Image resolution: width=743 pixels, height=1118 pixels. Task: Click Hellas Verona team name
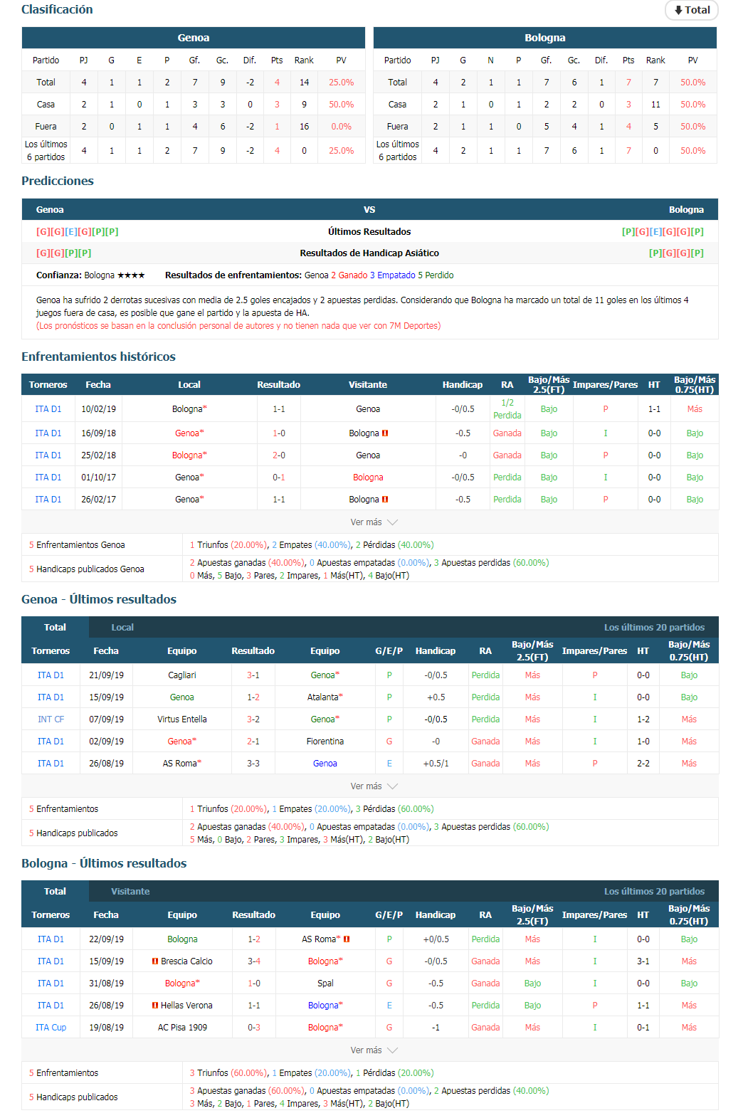pos(186,1005)
